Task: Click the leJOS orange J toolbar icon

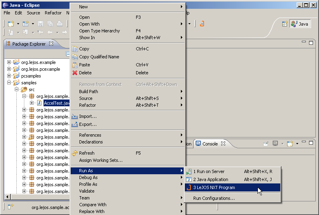Action: tap(202, 24)
